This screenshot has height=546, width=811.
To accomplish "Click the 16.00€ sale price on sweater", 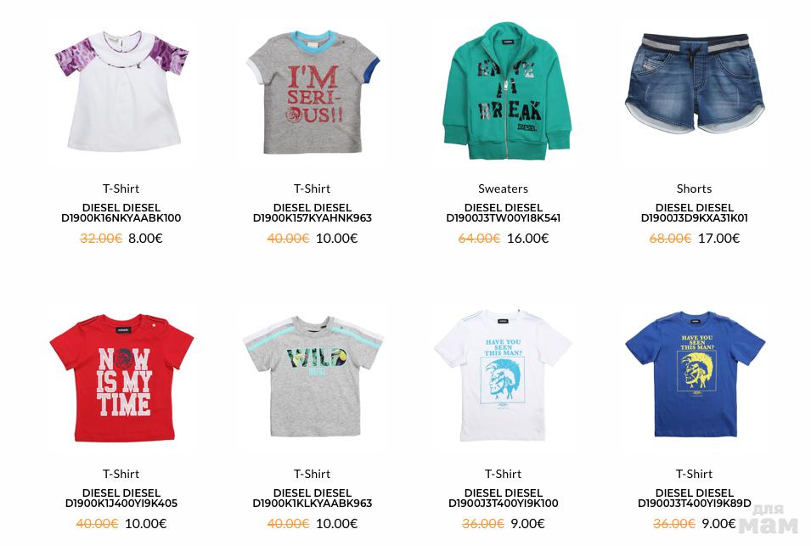I will (x=527, y=239).
